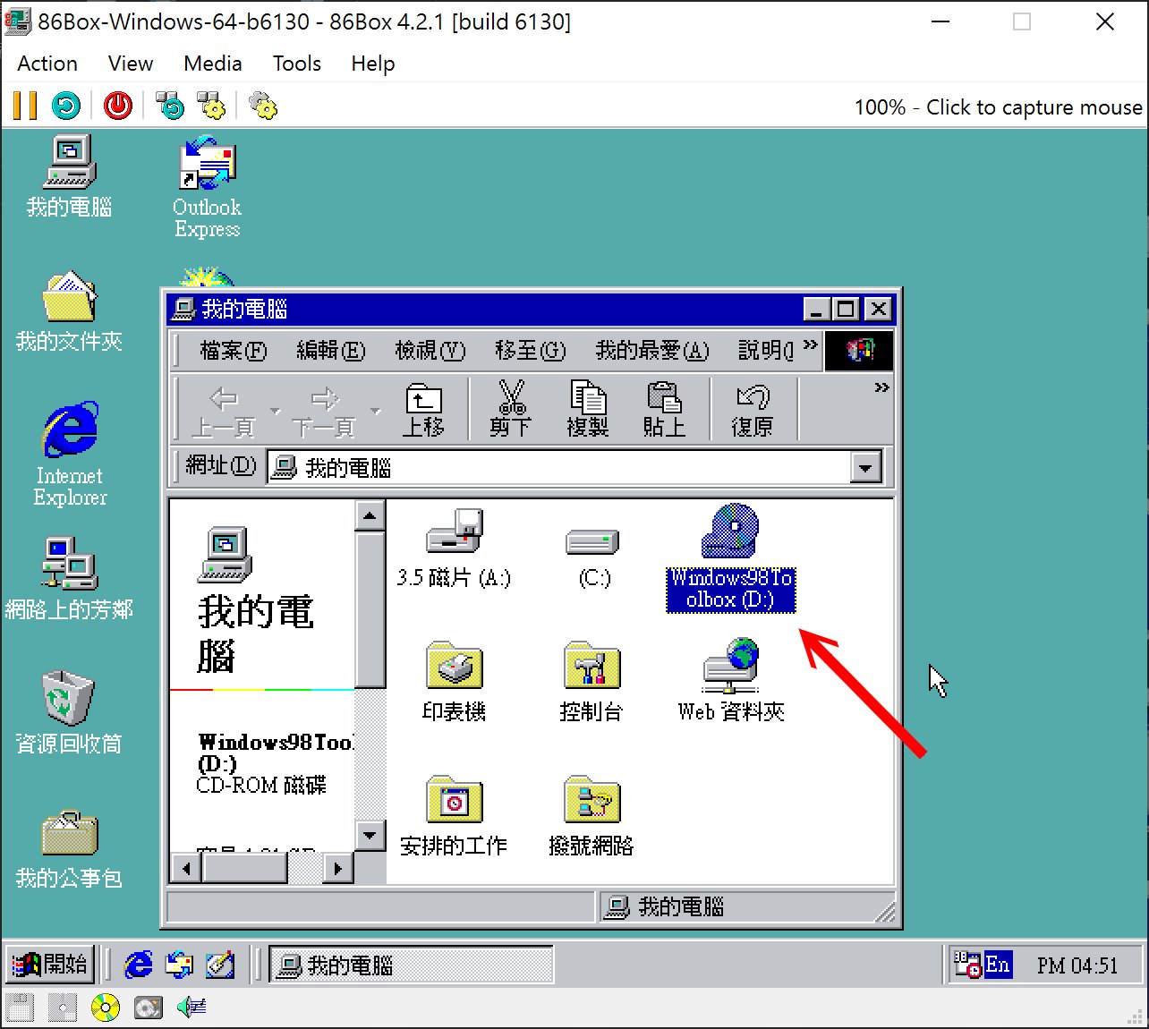Open 86Box settings gear icon

coord(262,106)
